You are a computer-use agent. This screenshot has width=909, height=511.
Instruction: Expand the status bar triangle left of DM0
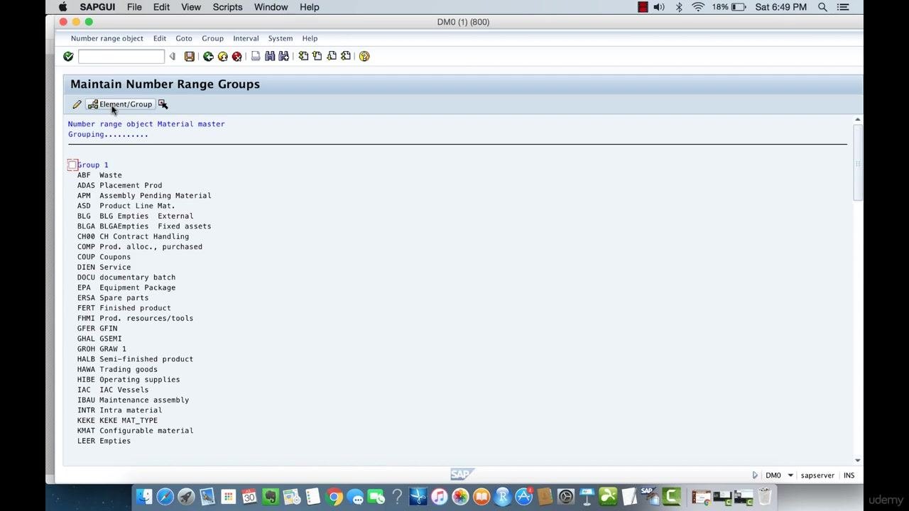[x=755, y=476]
